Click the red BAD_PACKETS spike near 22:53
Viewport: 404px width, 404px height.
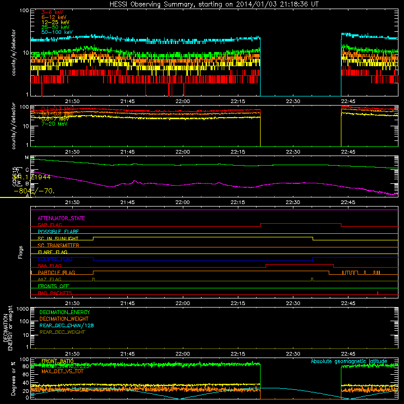pos(378,293)
